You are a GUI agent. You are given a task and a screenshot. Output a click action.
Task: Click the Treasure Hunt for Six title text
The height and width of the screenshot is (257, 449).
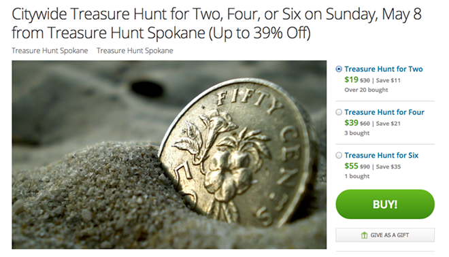click(382, 156)
